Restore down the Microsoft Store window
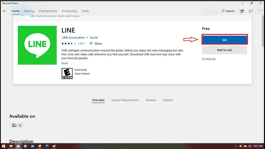265x149 pixels. (252, 3)
